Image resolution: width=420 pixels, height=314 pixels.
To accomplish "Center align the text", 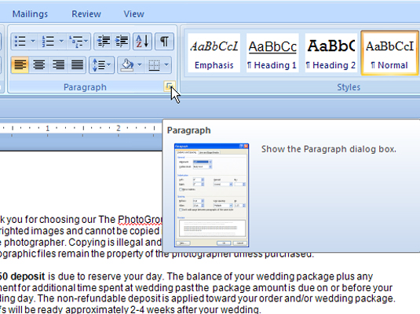I will pos(39,64).
